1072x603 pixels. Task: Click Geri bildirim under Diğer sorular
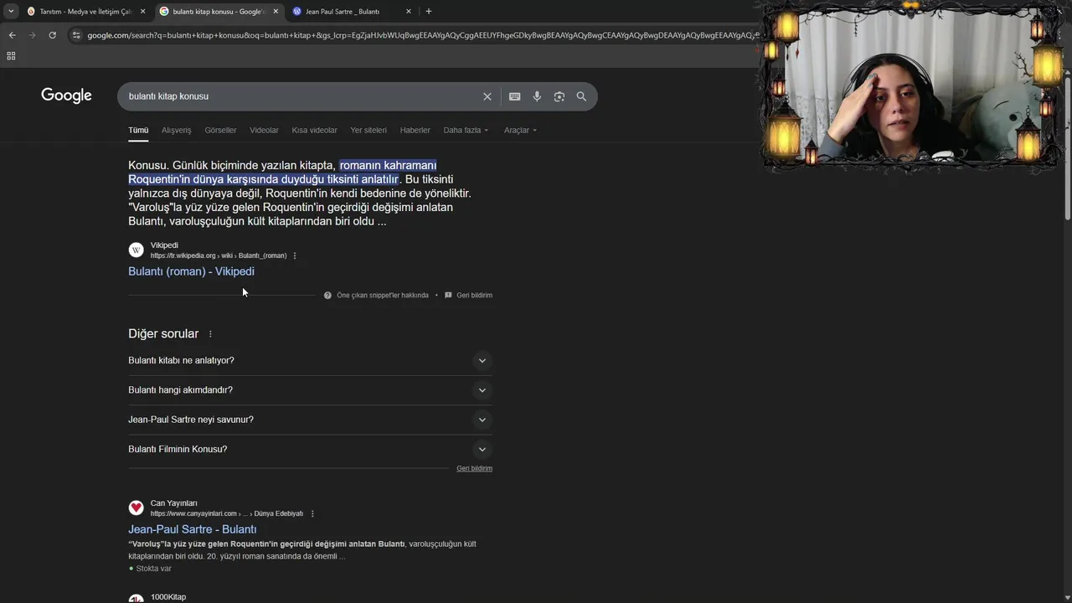[x=474, y=469]
